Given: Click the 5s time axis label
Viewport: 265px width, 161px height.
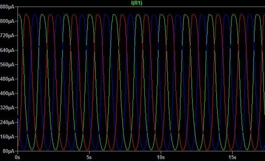Looking at the screenshot, I should tap(89, 158).
